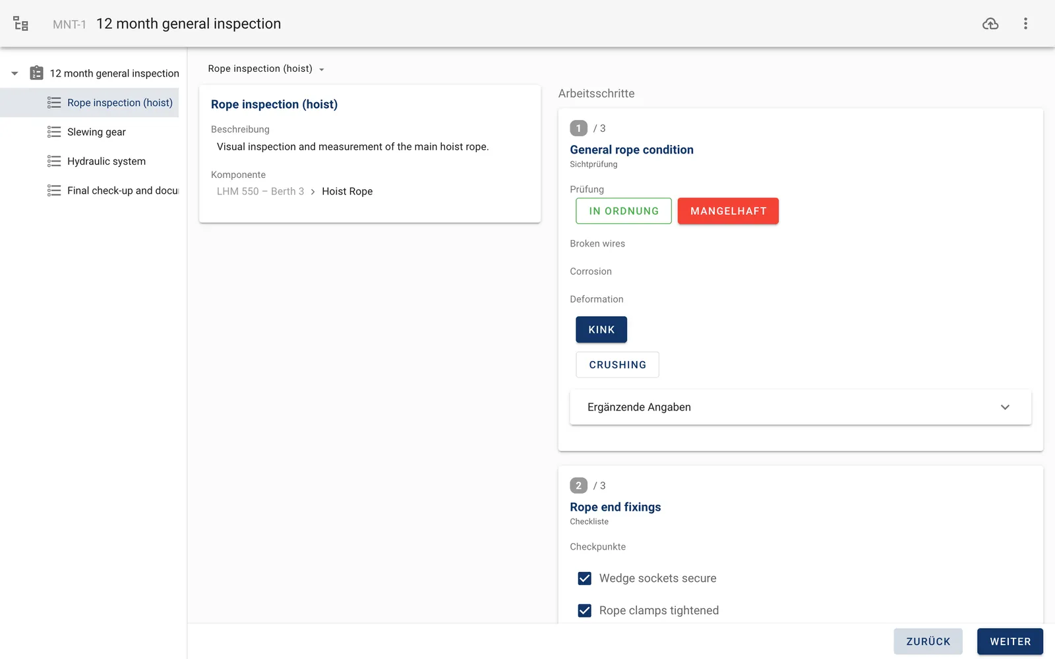Viewport: 1055px width, 659px height.
Task: Click the clipboard icon of 12 month inspection
Action: tap(37, 73)
